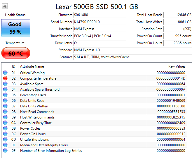192x158 pixels.
Task: Select the Host Write Commands attribute name
Action: click(37, 117)
